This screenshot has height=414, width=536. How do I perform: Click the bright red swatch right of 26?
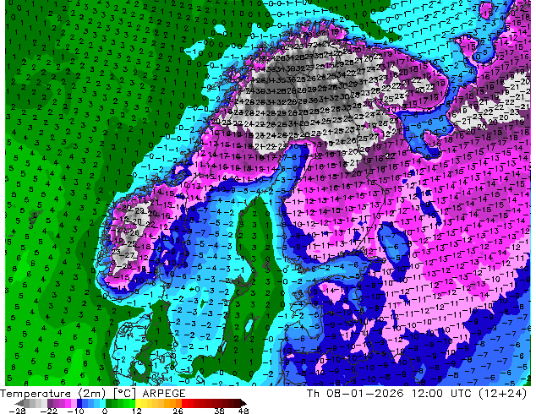coord(184,403)
